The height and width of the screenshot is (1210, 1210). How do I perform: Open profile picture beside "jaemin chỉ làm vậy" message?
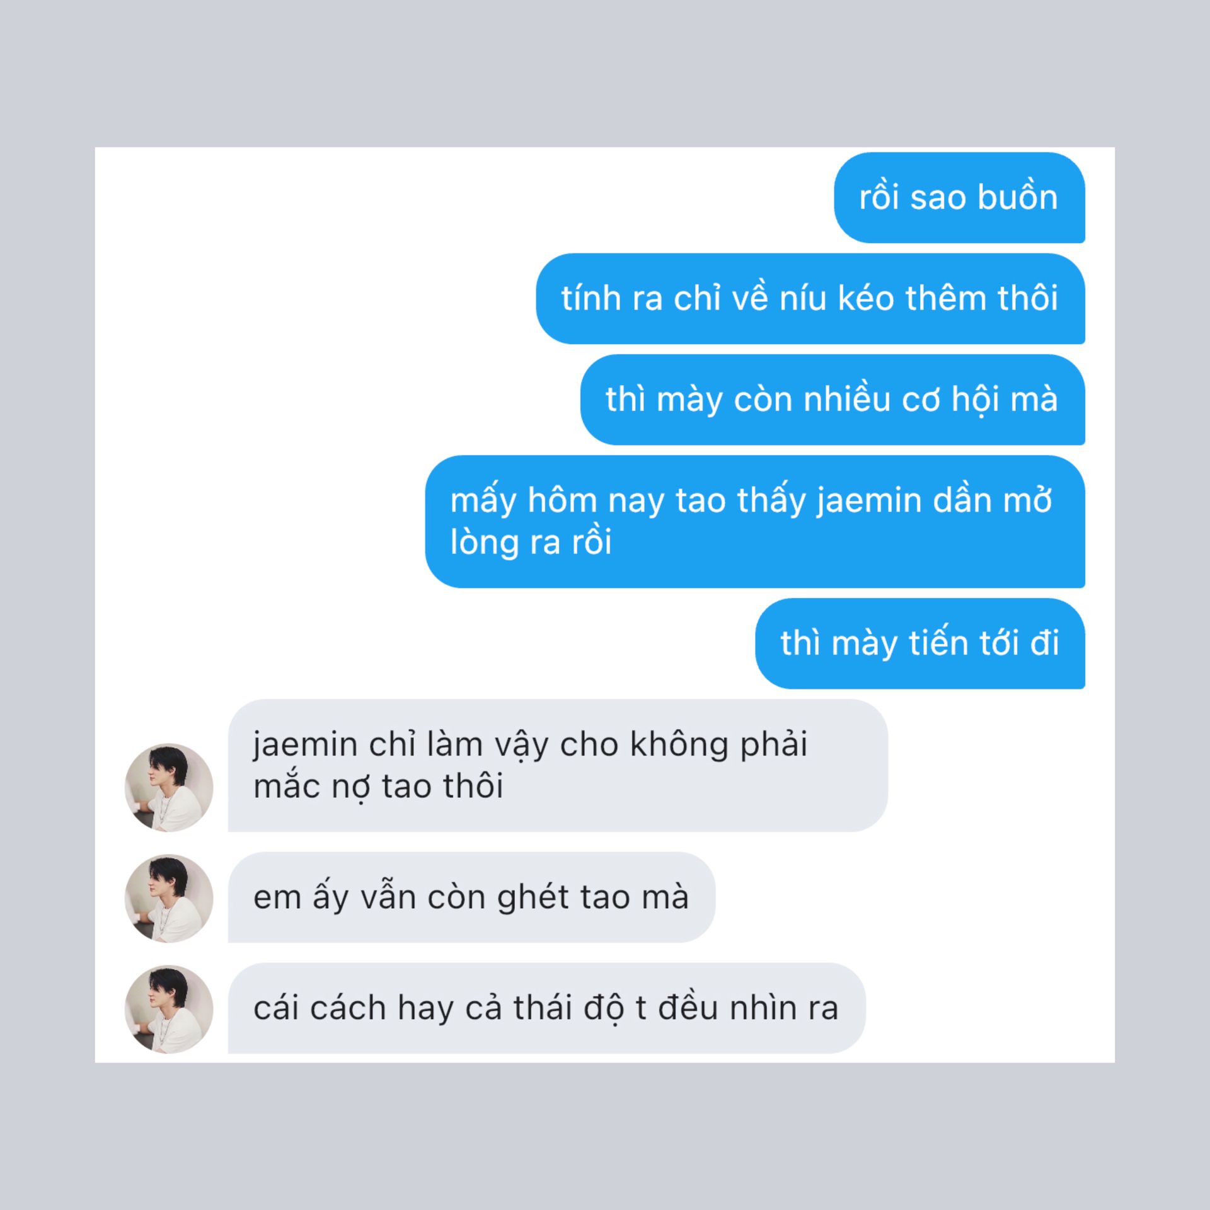tap(169, 788)
